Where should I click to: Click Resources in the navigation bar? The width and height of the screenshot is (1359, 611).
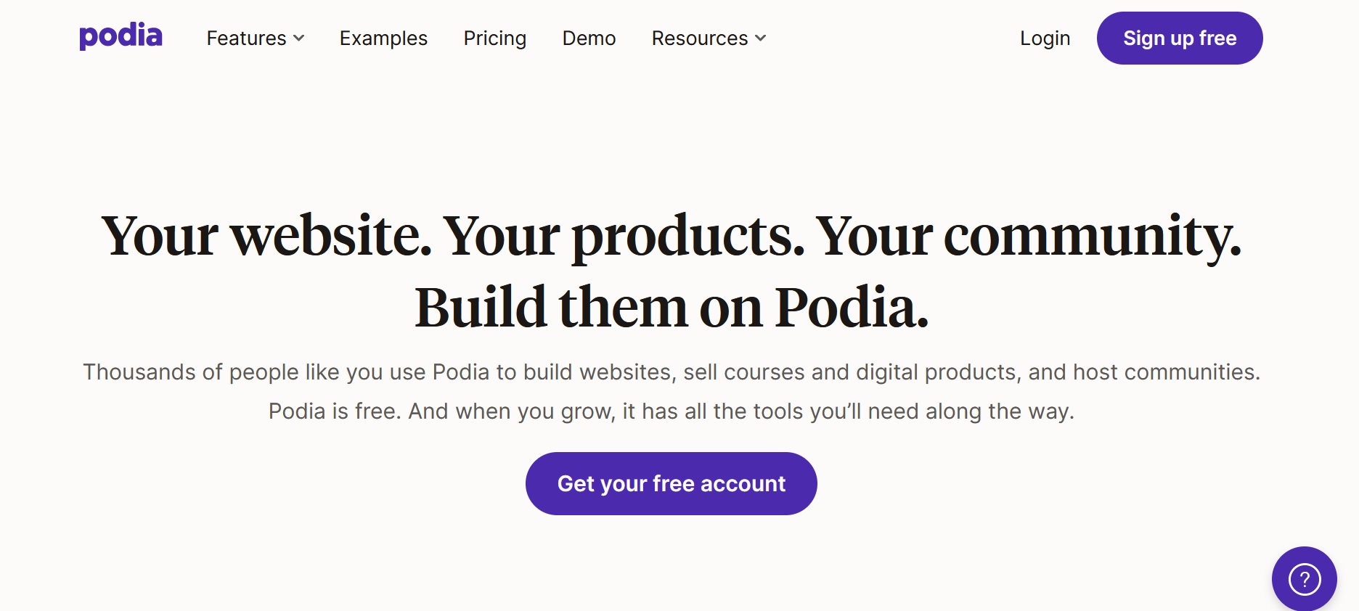[699, 38]
